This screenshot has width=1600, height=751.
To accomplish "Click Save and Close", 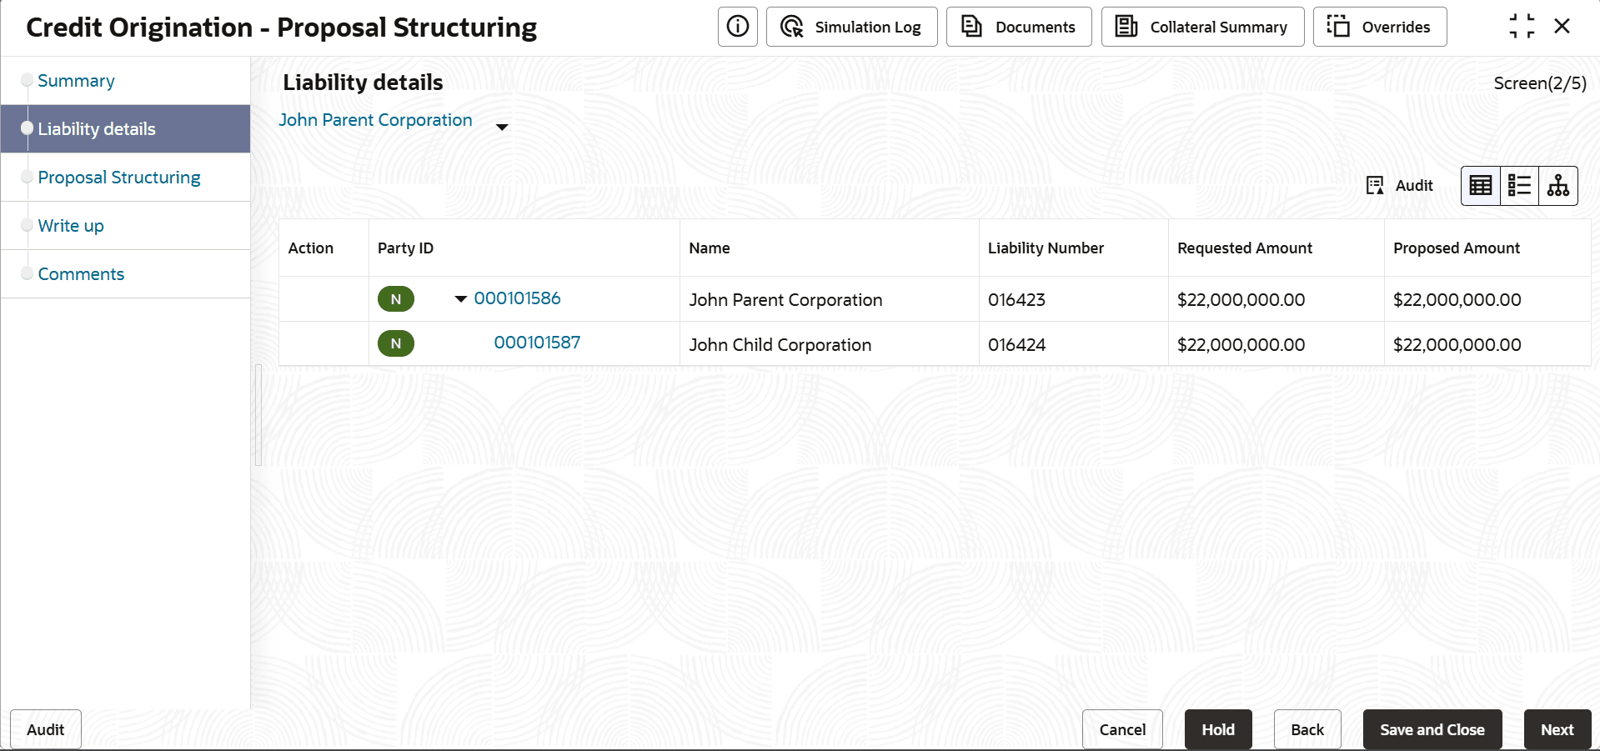I will [1432, 729].
